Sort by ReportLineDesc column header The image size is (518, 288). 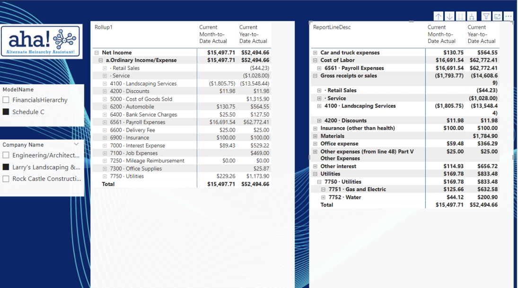(x=332, y=27)
